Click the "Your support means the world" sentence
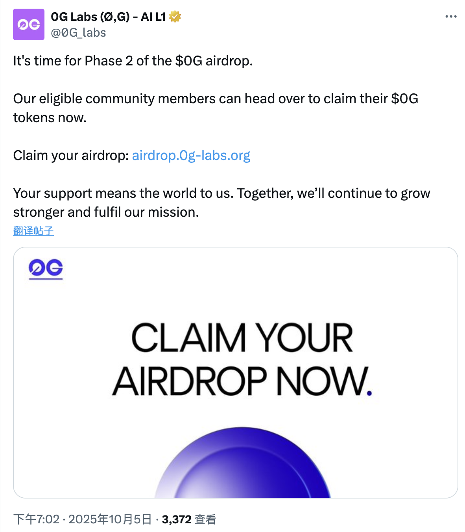Viewport: 465px width, 532px height. coord(123,193)
